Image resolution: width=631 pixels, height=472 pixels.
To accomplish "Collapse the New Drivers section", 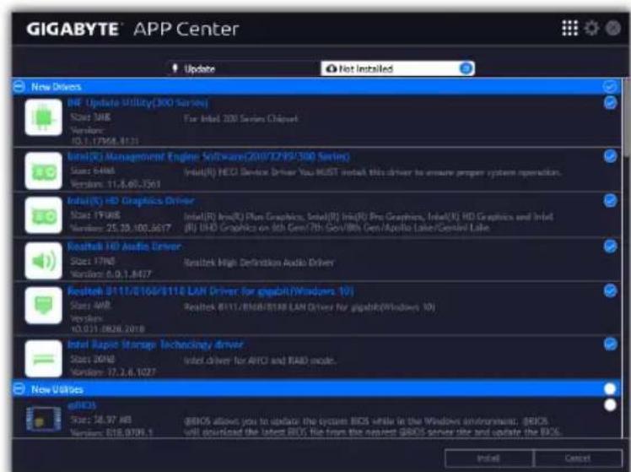I will pyautogui.click(x=19, y=87).
